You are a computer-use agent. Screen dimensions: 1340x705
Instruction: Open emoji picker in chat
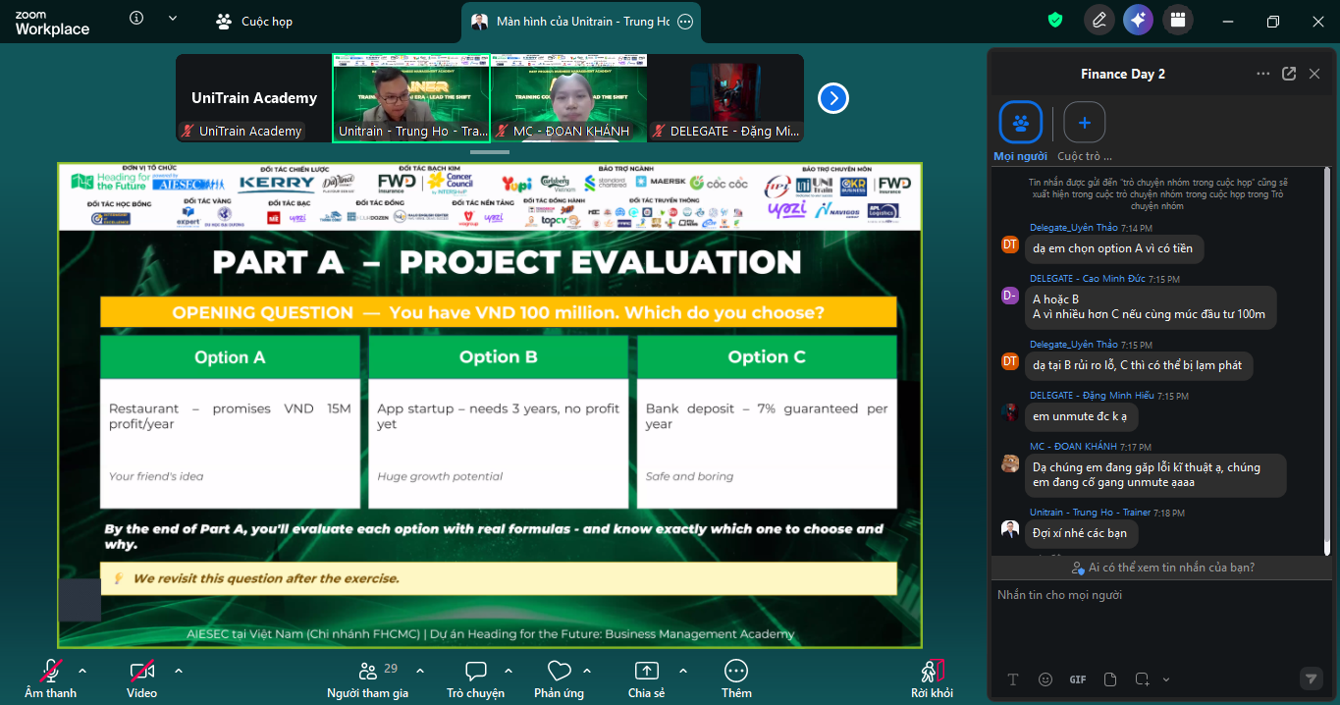point(1045,679)
